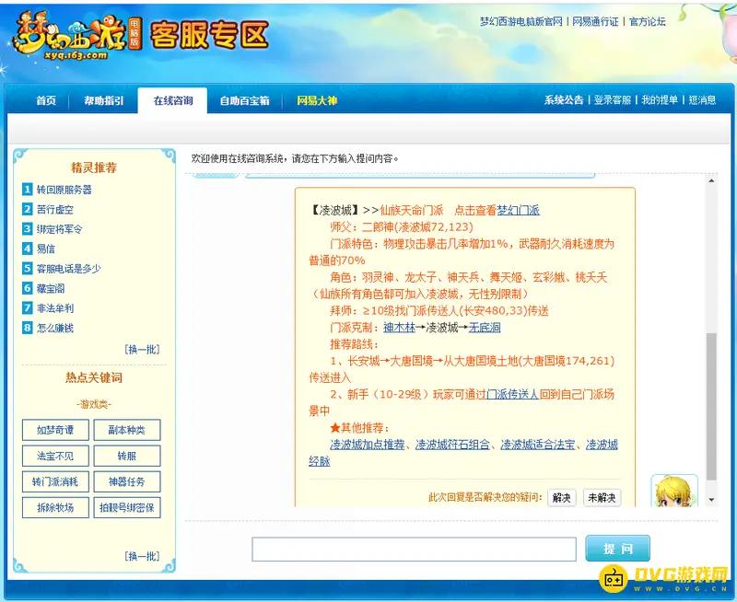This screenshot has width=737, height=602.
Task: Open the 梦幻门派 link in reply
Action: pyautogui.click(x=518, y=211)
